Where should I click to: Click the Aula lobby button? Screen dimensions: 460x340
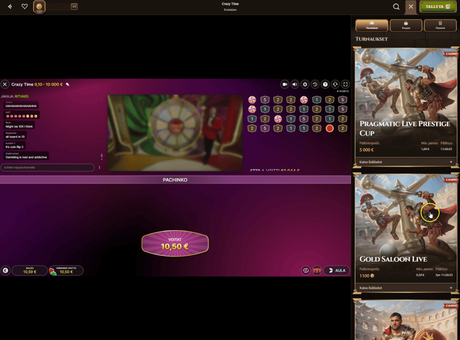point(336,270)
